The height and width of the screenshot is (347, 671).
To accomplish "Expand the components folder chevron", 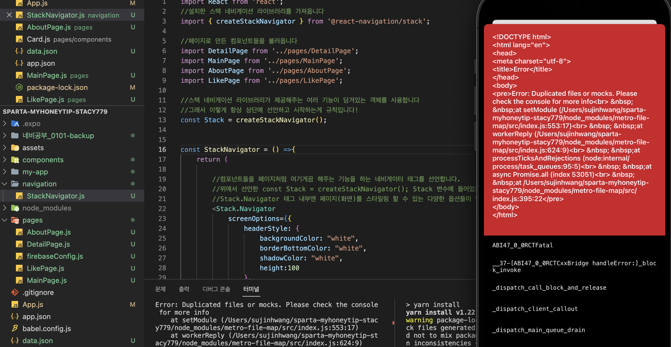I will click(x=5, y=160).
